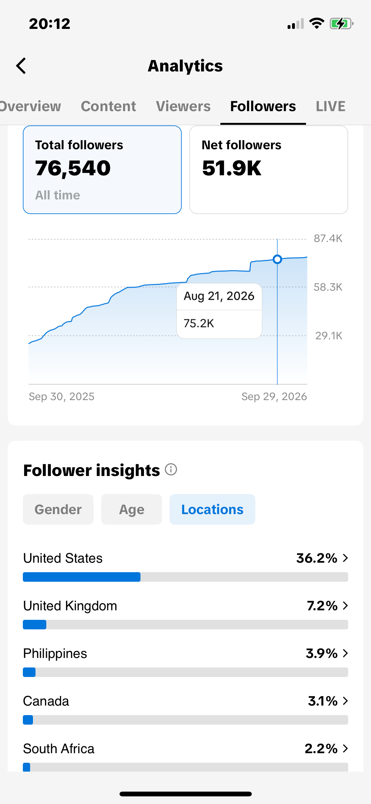Open the South Africa chevron arrow
The height and width of the screenshot is (804, 371).
click(346, 748)
